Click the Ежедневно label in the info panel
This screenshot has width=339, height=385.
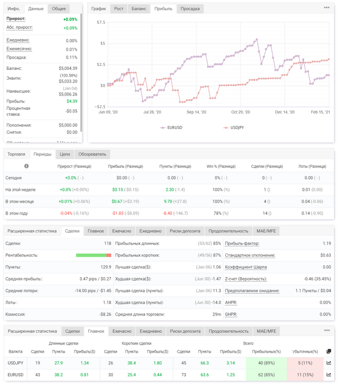pos(18,40)
